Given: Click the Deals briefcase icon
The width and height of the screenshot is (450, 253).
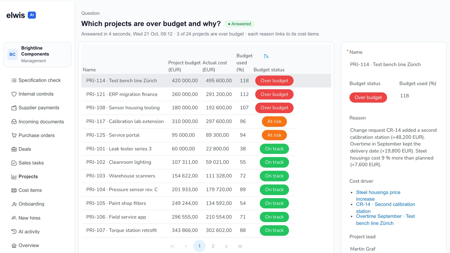Looking at the screenshot, I should click(x=14, y=149).
